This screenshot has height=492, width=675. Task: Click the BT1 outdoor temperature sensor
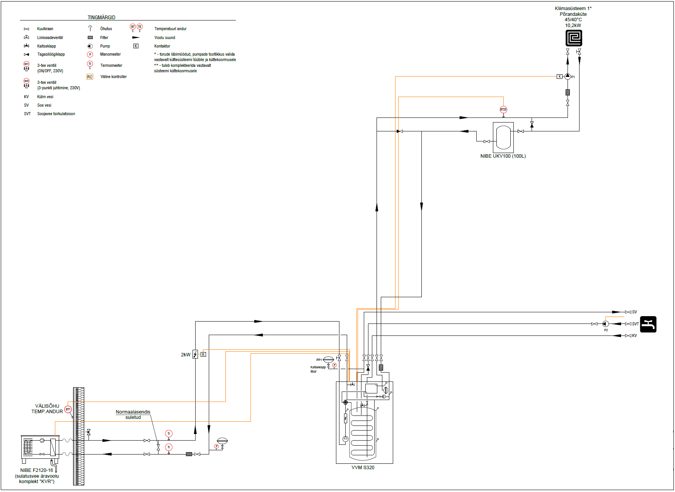pyautogui.click(x=68, y=409)
